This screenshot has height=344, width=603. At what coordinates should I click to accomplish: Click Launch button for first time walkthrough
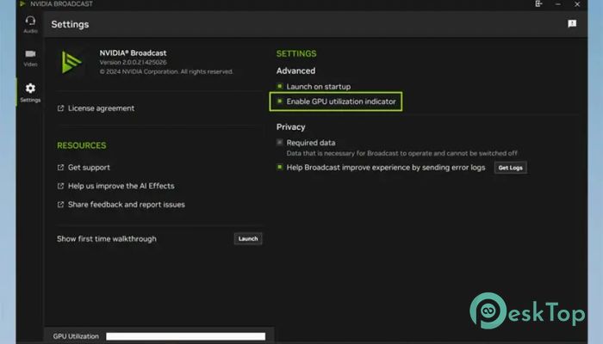[x=248, y=239]
